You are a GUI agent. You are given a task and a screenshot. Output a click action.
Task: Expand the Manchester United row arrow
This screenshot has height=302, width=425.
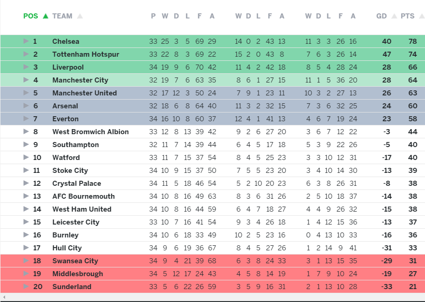pos(26,93)
